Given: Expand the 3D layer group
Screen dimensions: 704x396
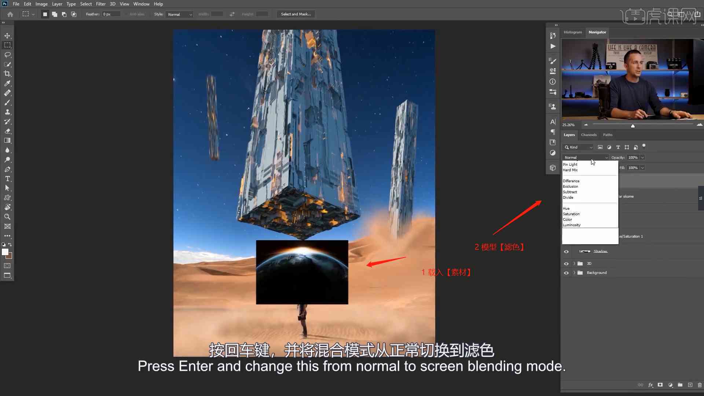Looking at the screenshot, I should 574,264.
